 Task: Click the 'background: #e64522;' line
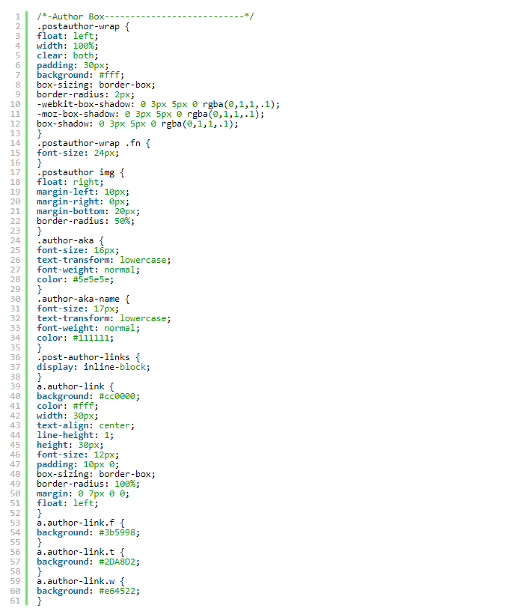(x=88, y=591)
